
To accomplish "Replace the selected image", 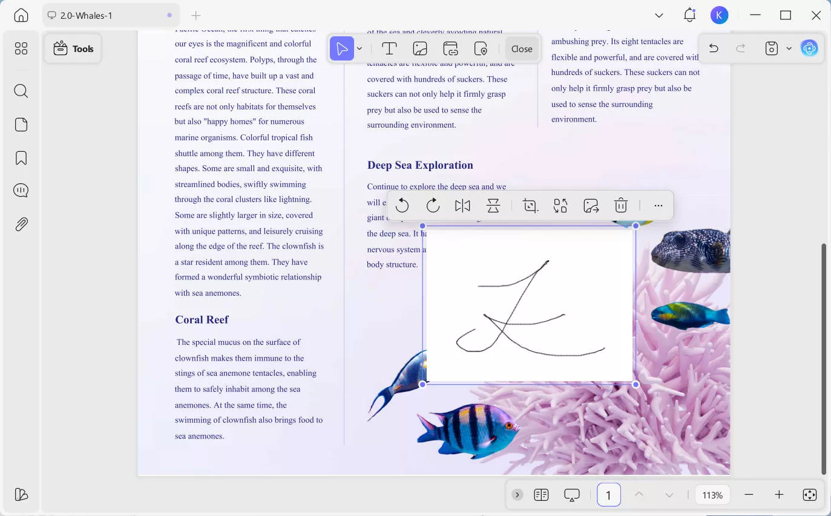I will pyautogui.click(x=560, y=206).
